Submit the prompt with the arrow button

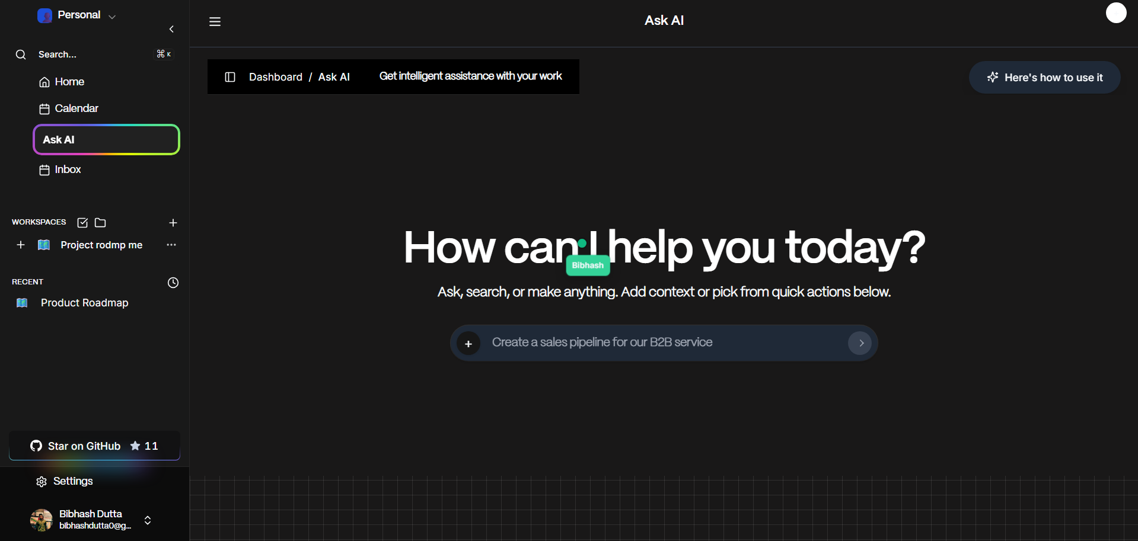tap(860, 343)
